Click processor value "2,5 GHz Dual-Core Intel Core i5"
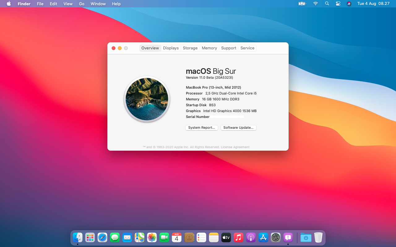The height and width of the screenshot is (247, 396). pyautogui.click(x=231, y=93)
